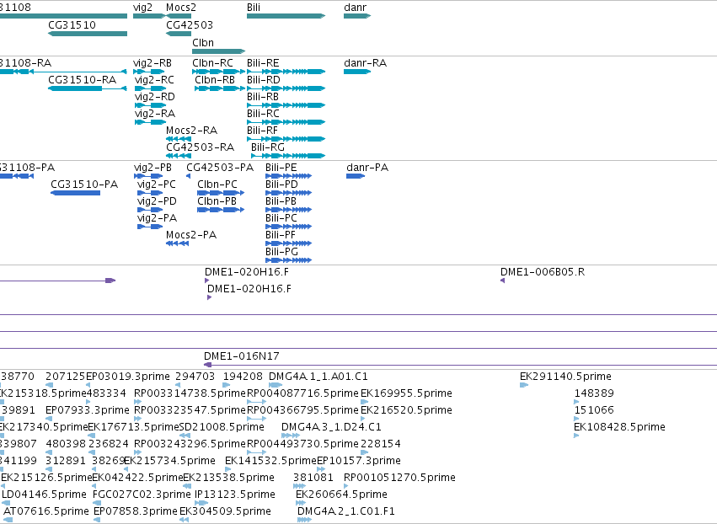Click the Bili-RD transcript
This screenshot has width=717, height=524.
click(x=286, y=88)
